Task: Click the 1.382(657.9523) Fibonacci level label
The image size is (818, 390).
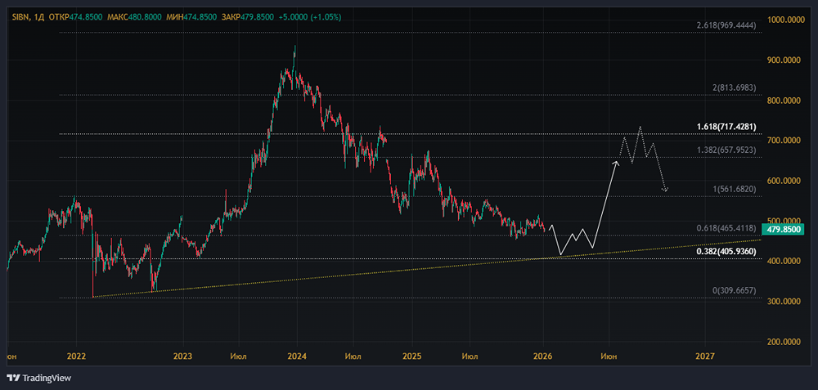Action: pos(727,150)
